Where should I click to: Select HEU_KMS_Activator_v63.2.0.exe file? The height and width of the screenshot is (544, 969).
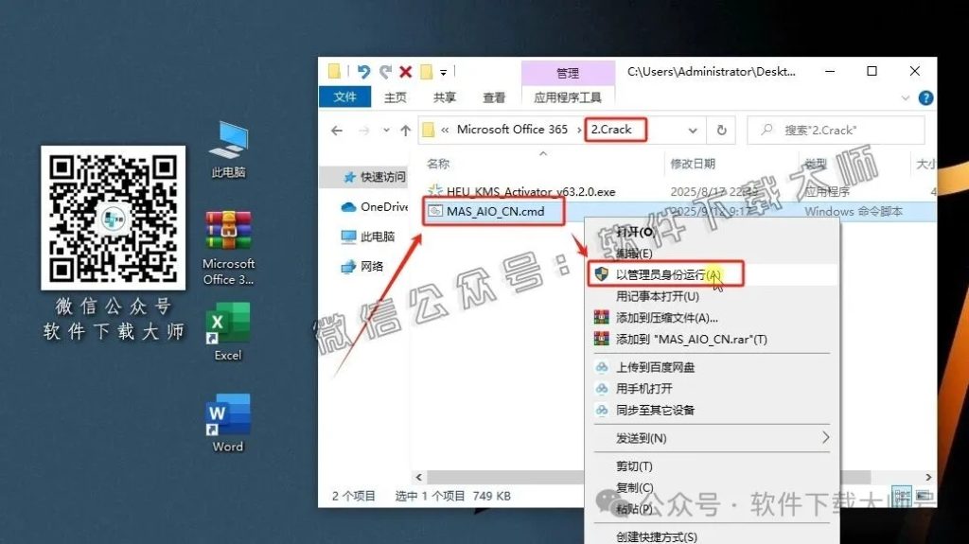(531, 192)
